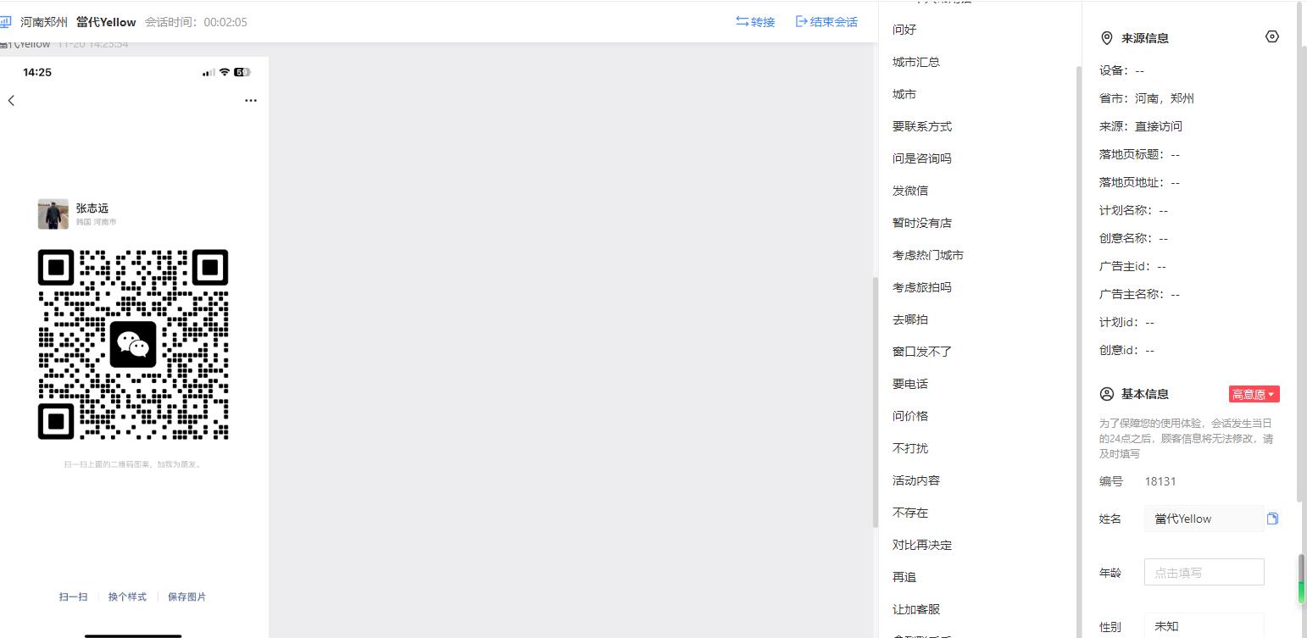Click the 换个样式 link
The height and width of the screenshot is (638, 1307).
127,597
